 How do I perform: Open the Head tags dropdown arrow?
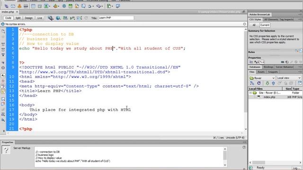coord(93,6)
